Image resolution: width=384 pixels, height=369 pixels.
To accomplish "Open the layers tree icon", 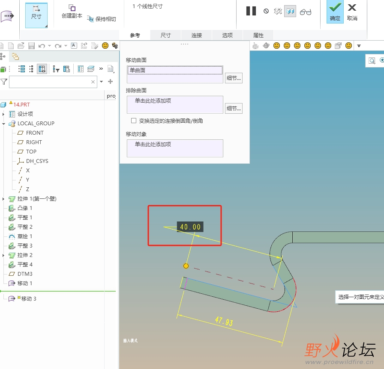I will [15, 56].
